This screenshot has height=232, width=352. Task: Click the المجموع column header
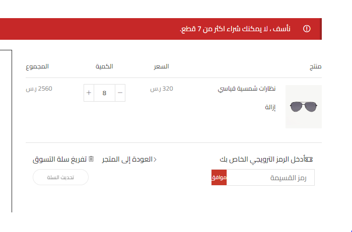(x=37, y=66)
